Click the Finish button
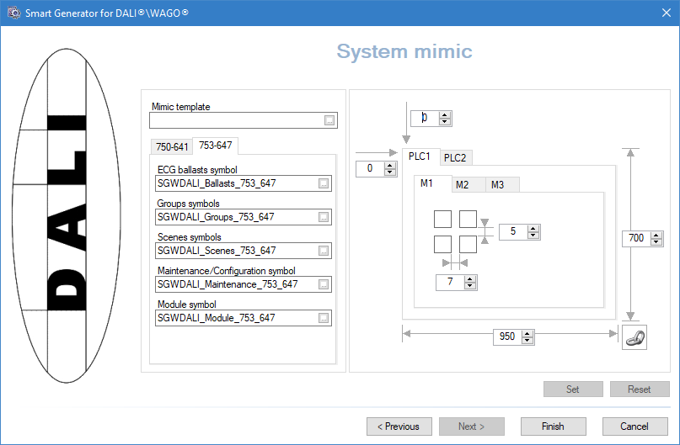680x445 pixels. click(x=552, y=426)
